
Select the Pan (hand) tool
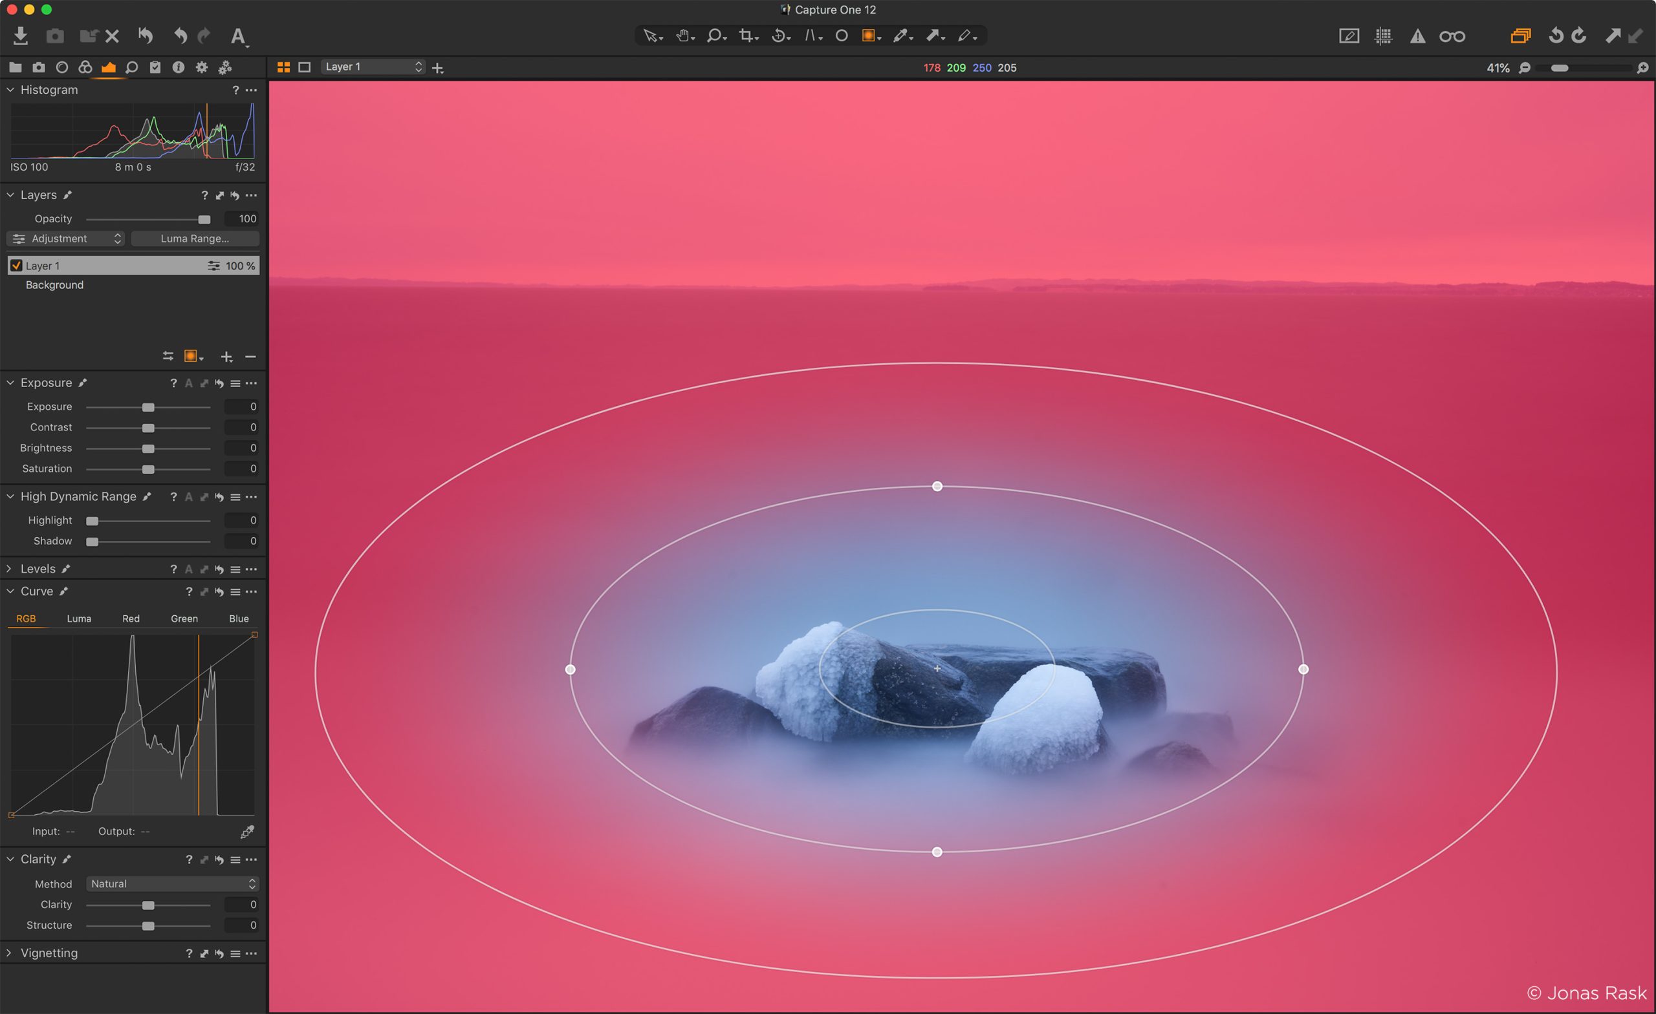pyautogui.click(x=684, y=35)
